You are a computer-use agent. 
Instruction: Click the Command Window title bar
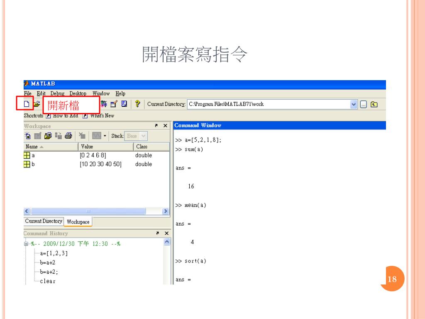279,125
